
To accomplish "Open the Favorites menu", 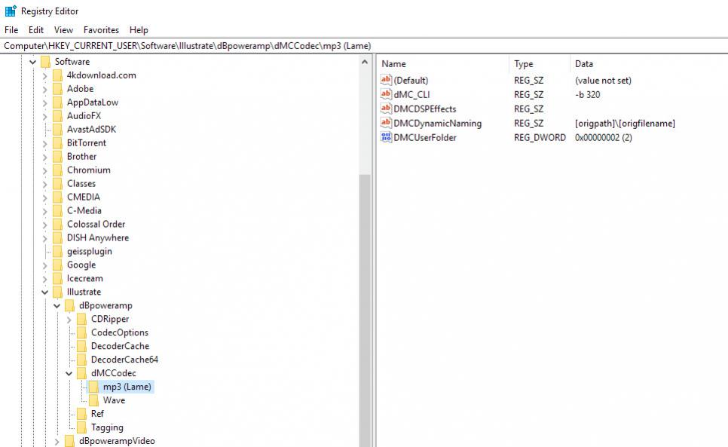I will point(101,30).
